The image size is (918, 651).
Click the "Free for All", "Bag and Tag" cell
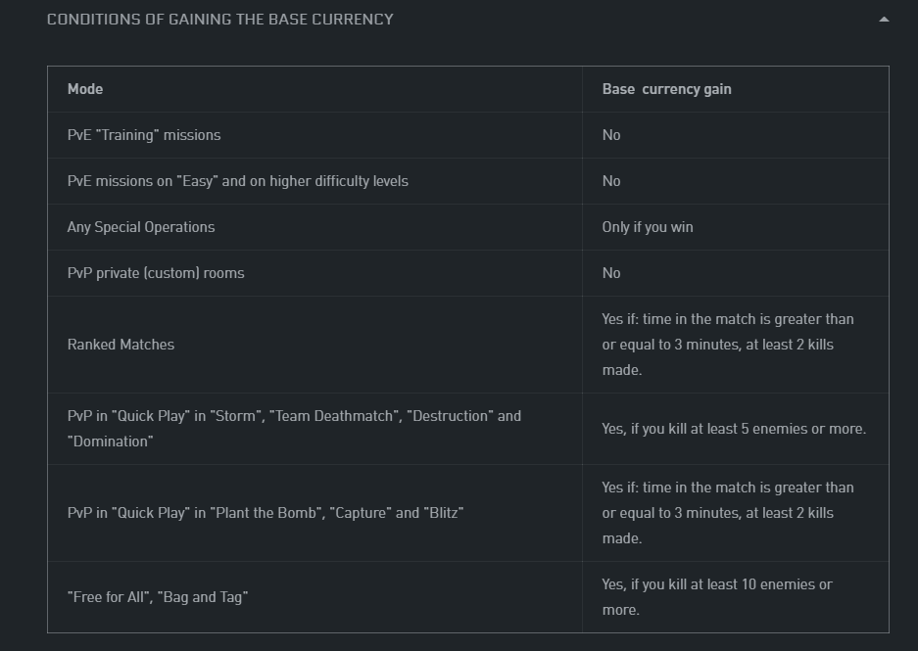tap(314, 597)
